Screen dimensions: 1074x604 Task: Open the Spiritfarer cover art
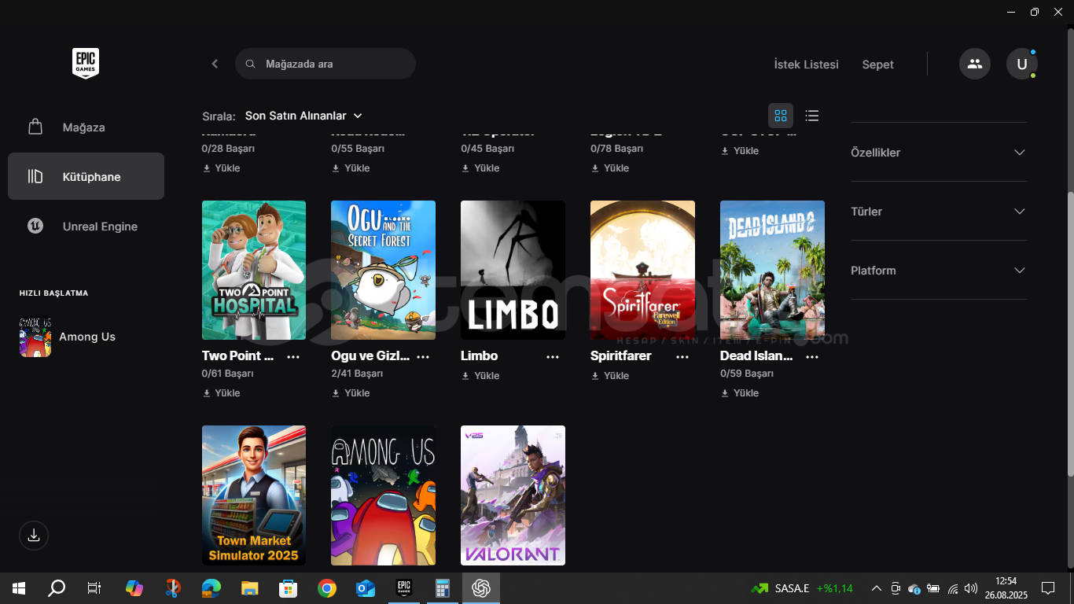(x=642, y=270)
